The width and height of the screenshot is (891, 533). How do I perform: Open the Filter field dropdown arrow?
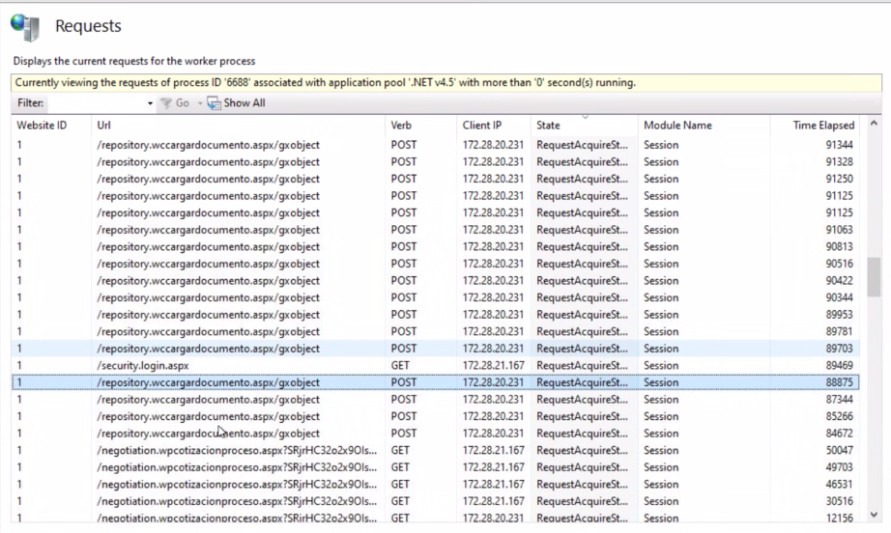pyautogui.click(x=150, y=102)
